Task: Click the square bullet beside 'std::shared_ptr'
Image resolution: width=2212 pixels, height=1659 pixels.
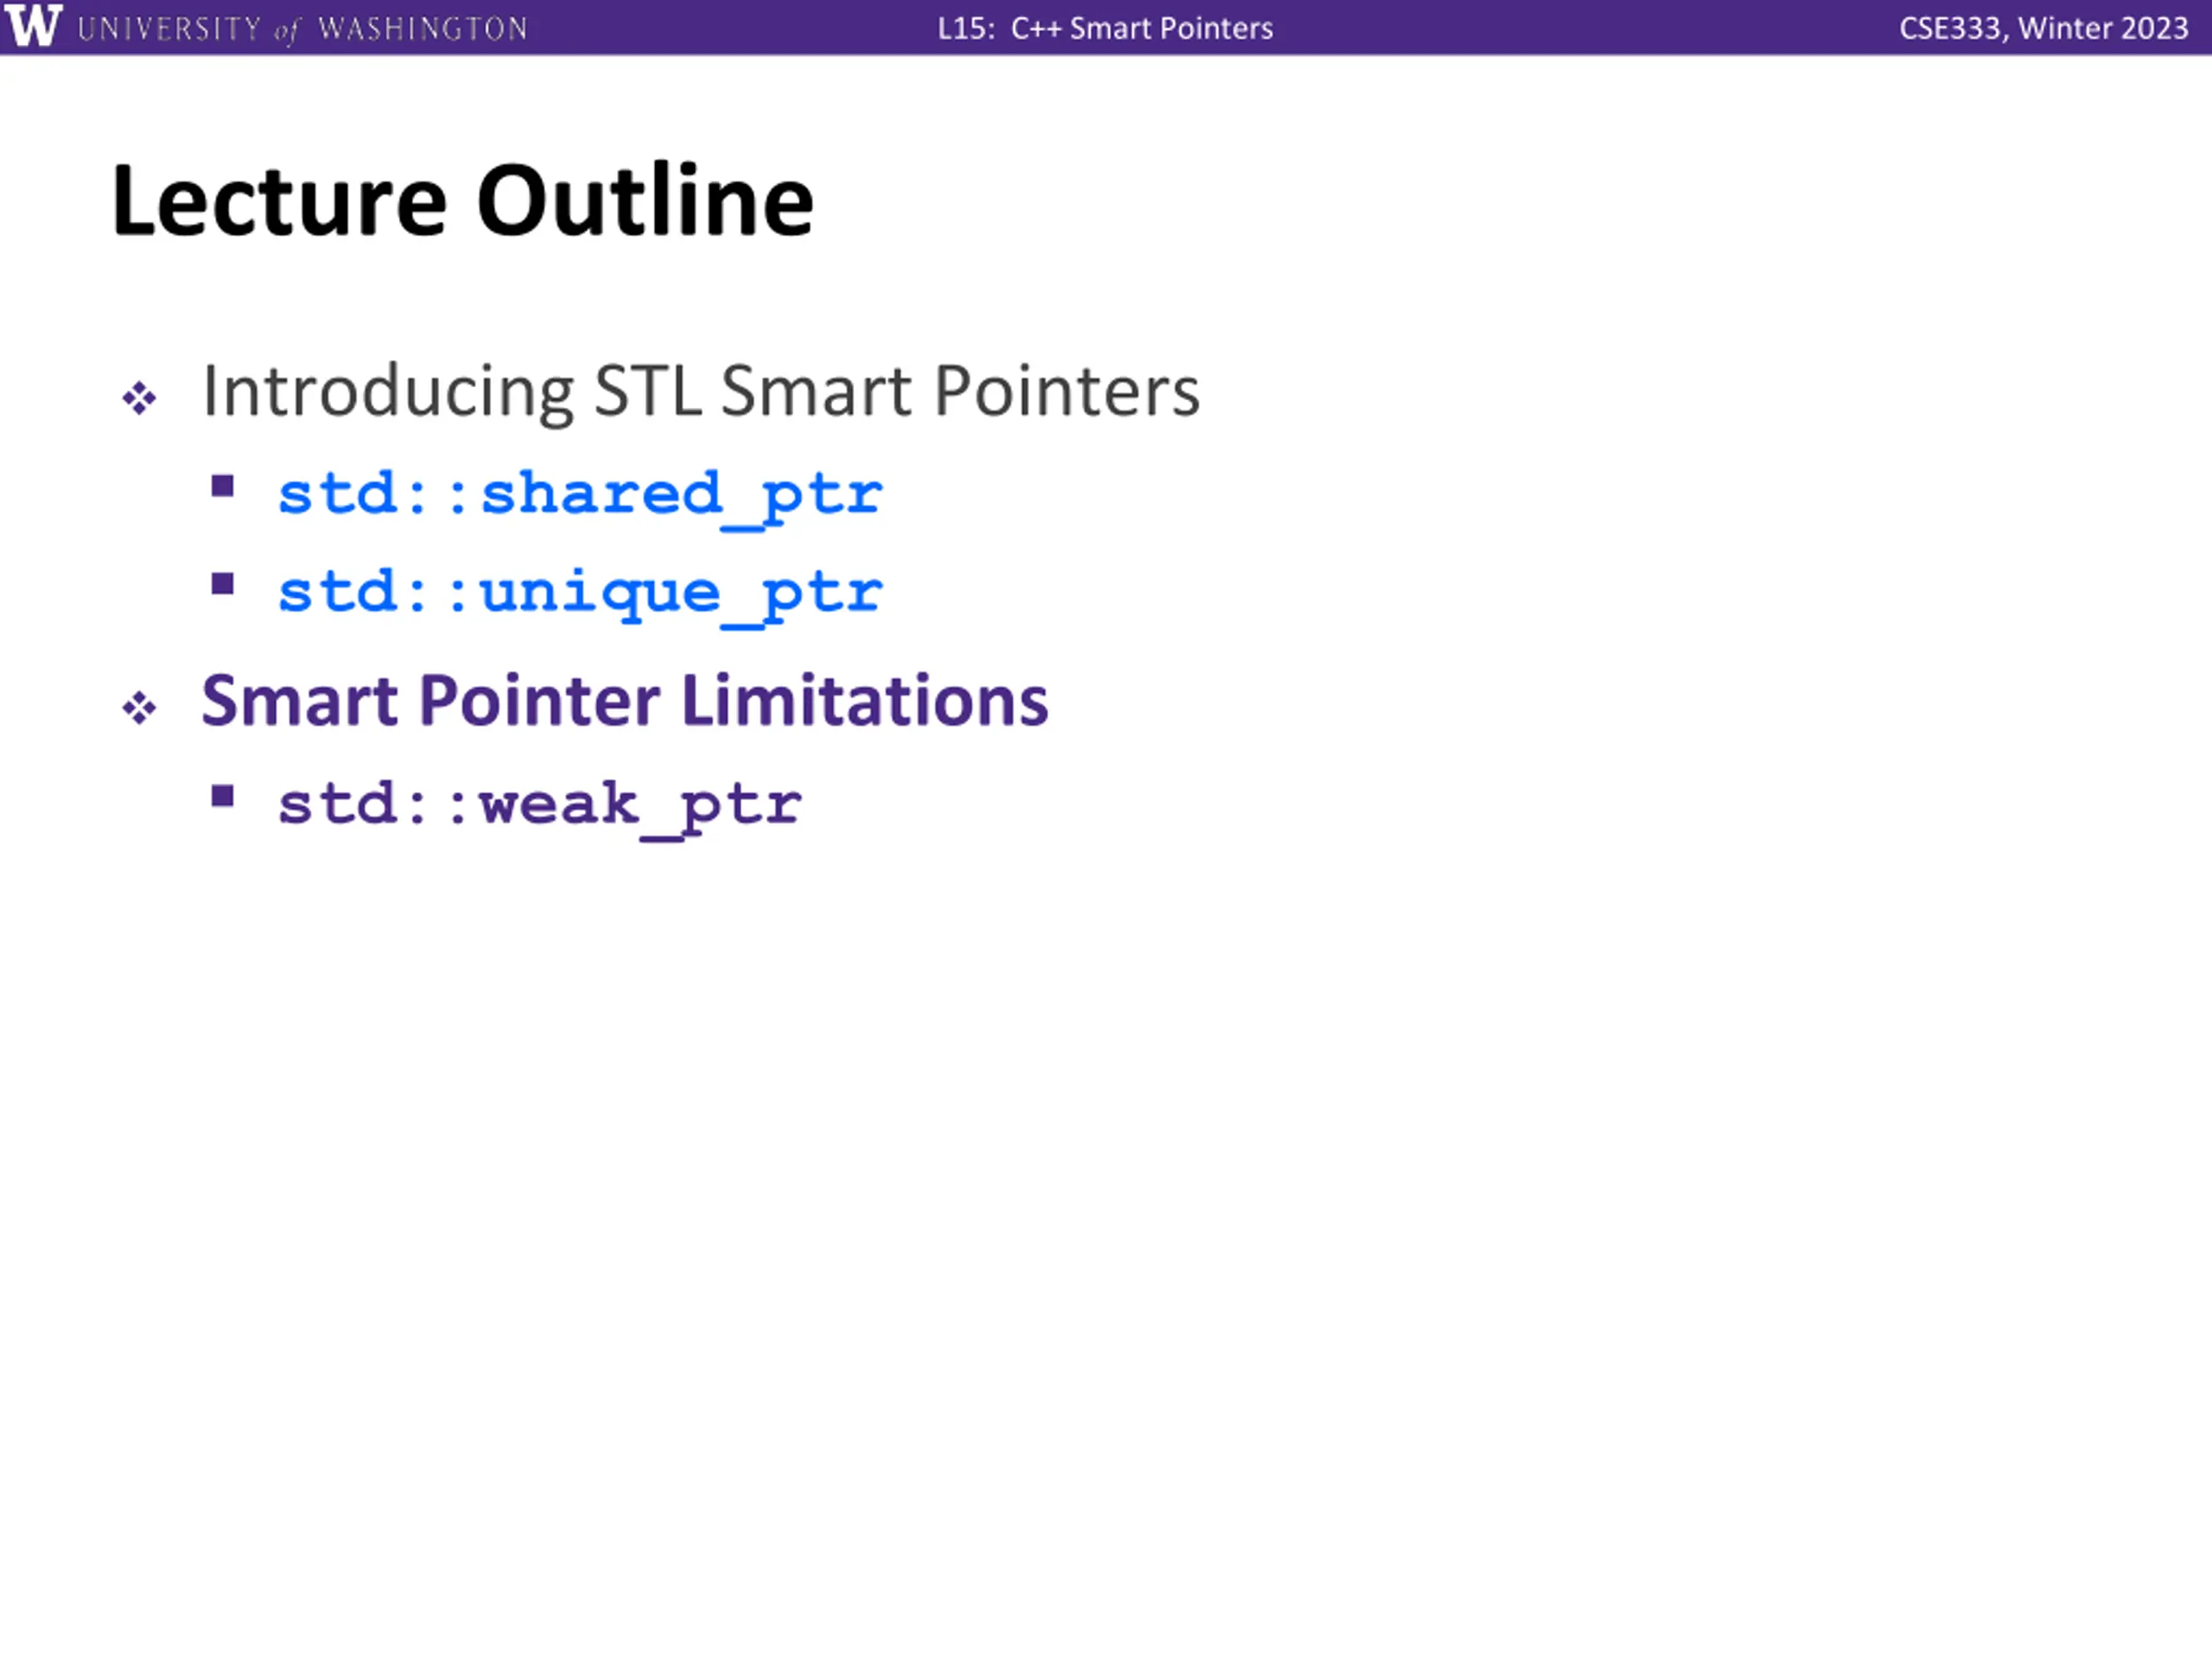Action: point(223,487)
